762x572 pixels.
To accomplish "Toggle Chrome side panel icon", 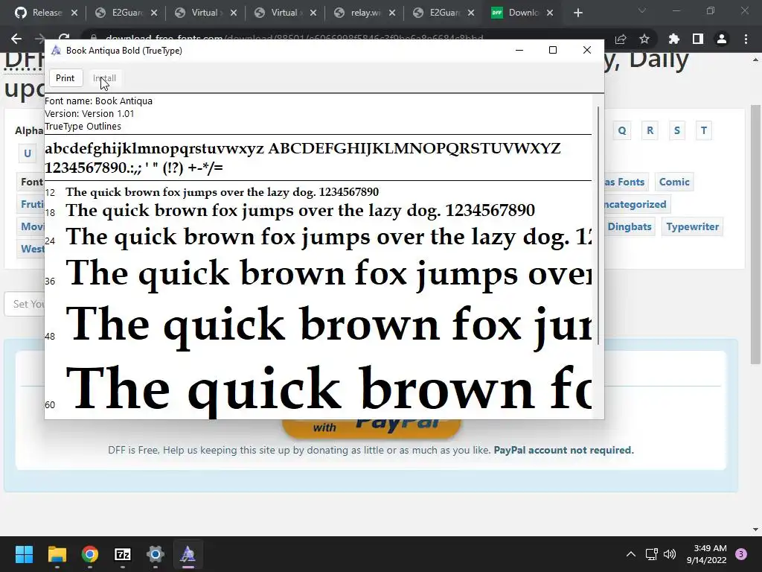I will tap(698, 39).
